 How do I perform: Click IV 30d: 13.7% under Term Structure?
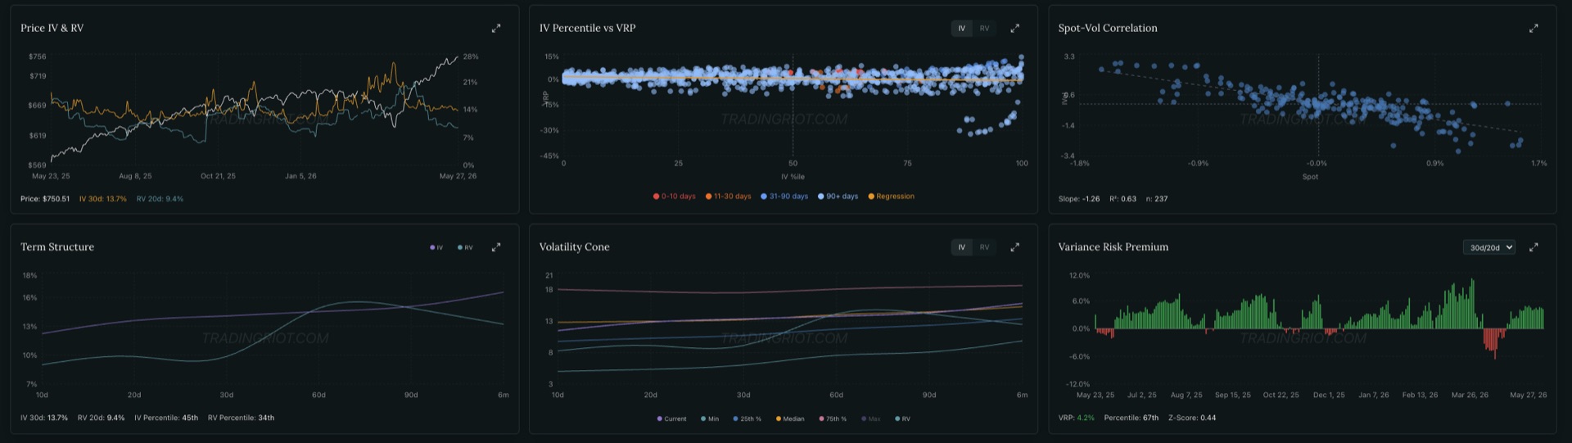44,418
